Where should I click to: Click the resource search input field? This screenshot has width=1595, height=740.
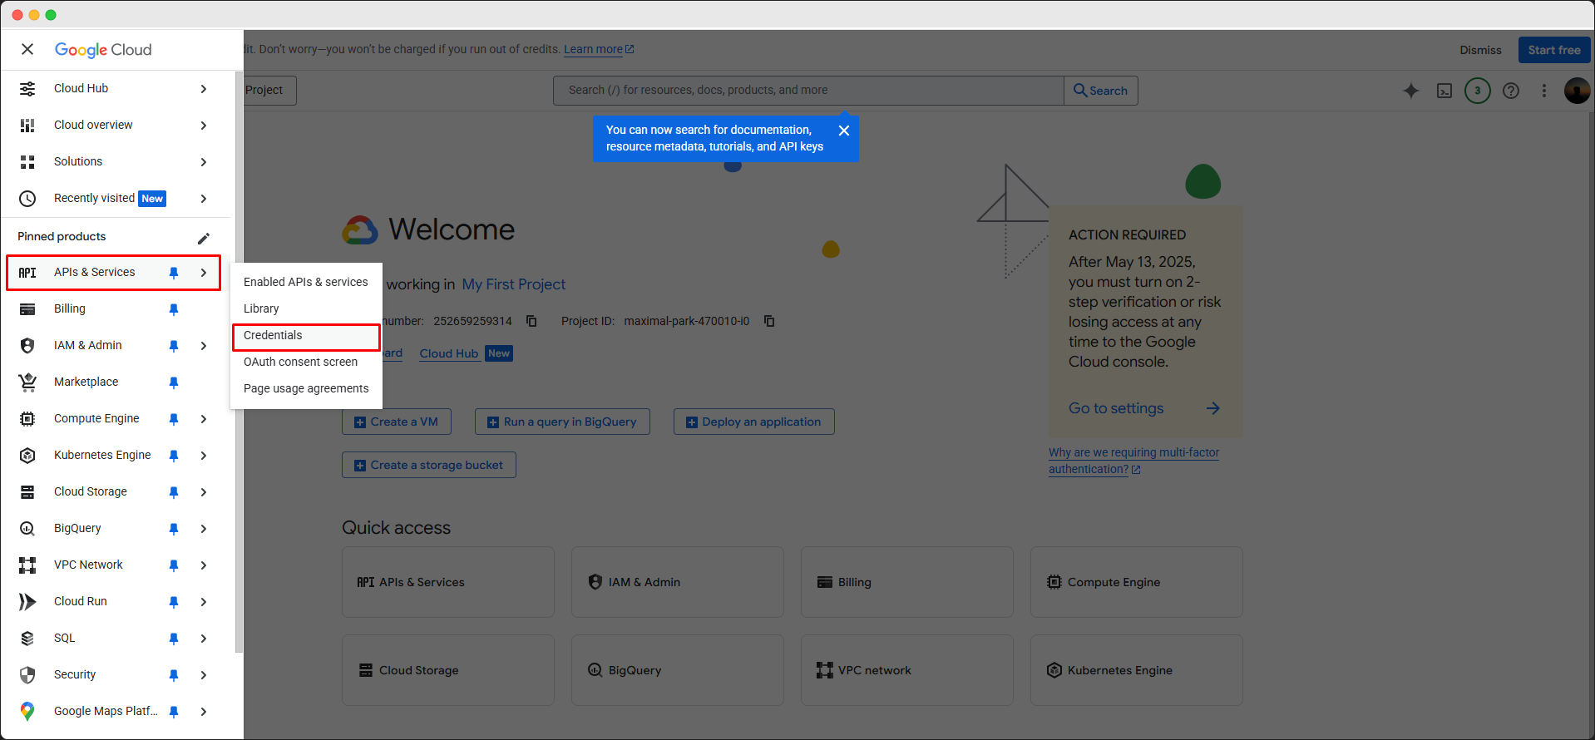pyautogui.click(x=808, y=91)
